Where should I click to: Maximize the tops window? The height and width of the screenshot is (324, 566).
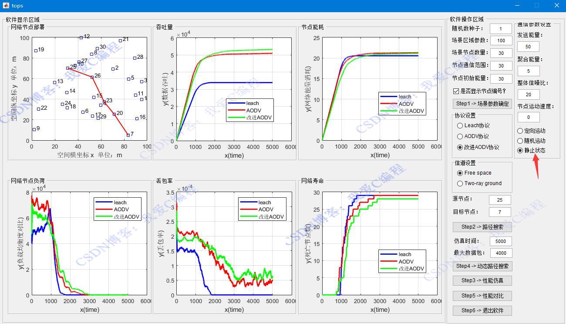click(537, 6)
